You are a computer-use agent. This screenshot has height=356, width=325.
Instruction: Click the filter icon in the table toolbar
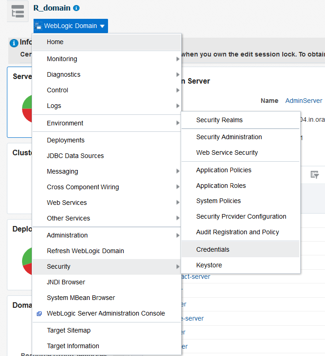(x=314, y=175)
